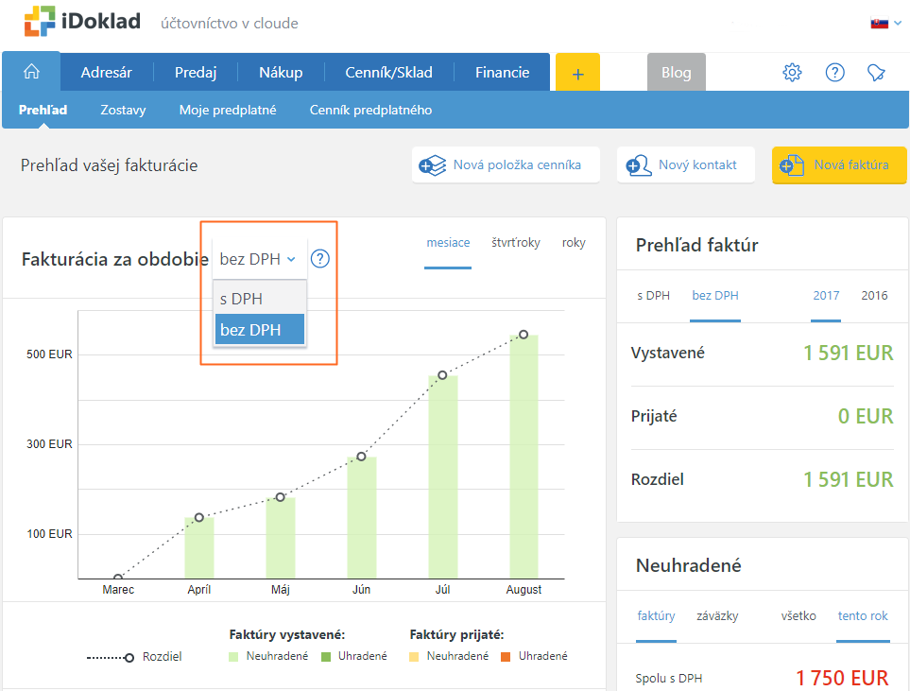Viewport: 910px width, 691px height.
Task: Switch chart to roky view
Action: pyautogui.click(x=574, y=243)
